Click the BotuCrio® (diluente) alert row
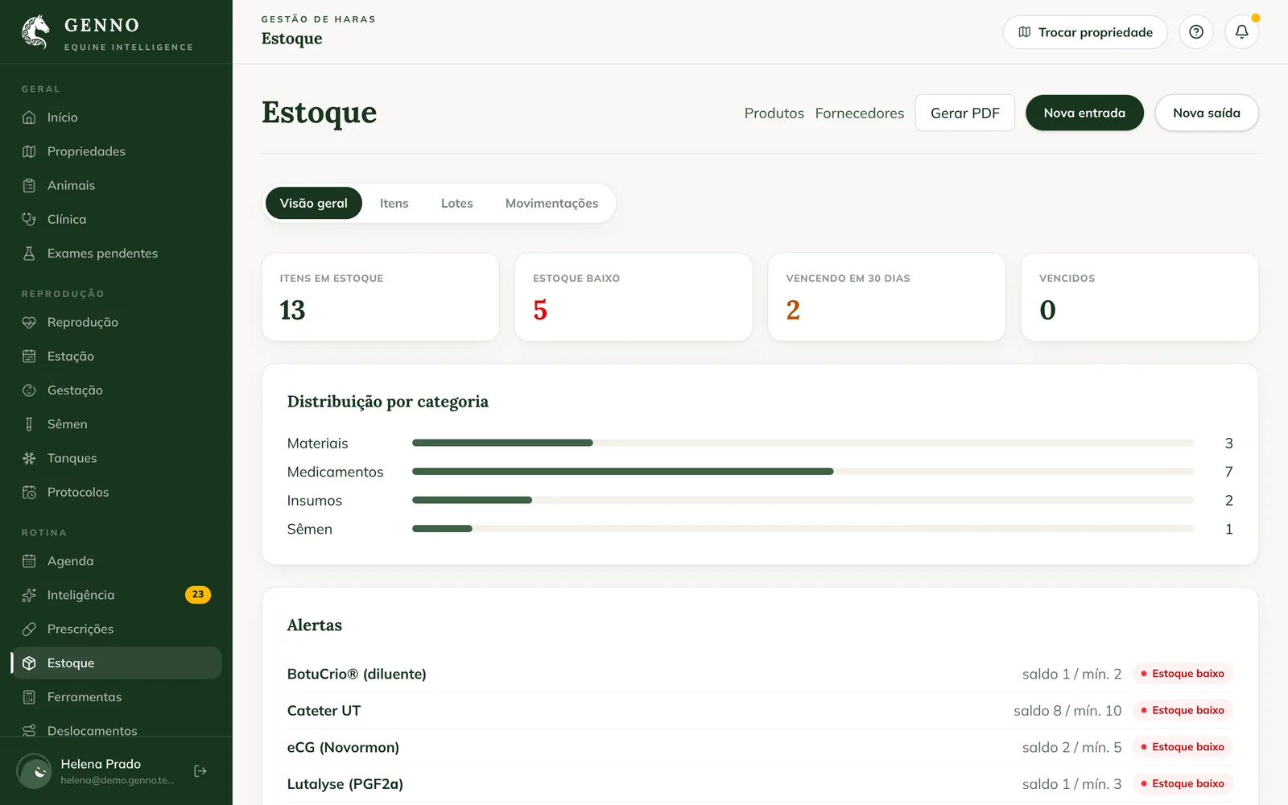 pyautogui.click(x=760, y=674)
